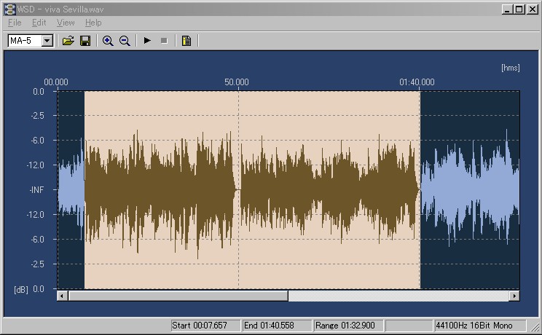Click the scrollbar right arrow
This screenshot has width=542, height=335.
pyautogui.click(x=514, y=296)
